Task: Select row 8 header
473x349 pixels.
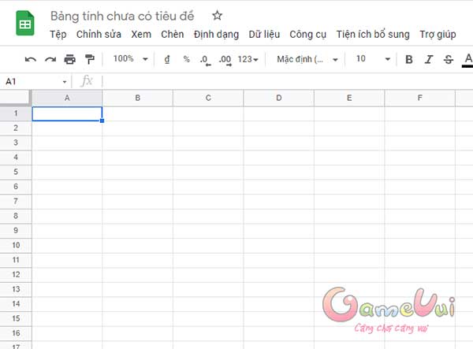Action: tap(16, 217)
